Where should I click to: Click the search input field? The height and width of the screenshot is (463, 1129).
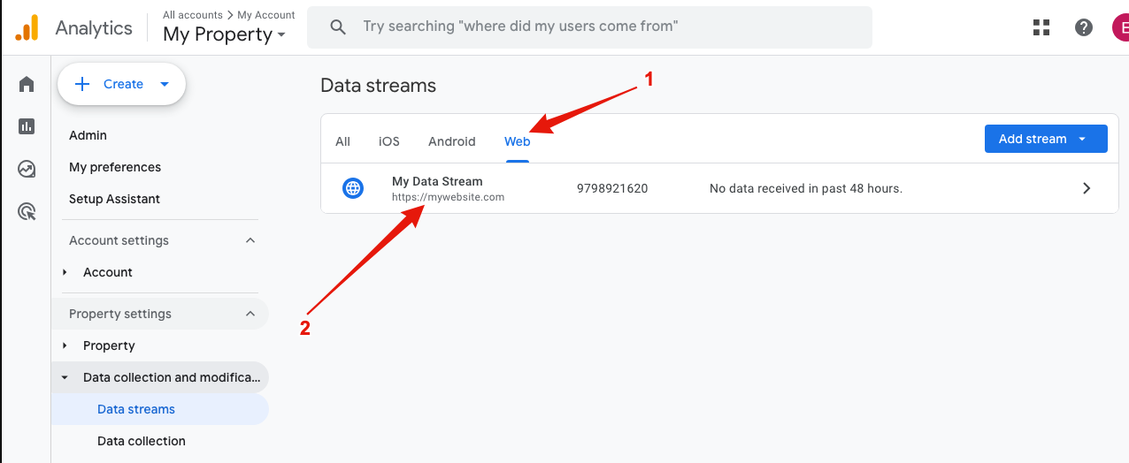[589, 27]
